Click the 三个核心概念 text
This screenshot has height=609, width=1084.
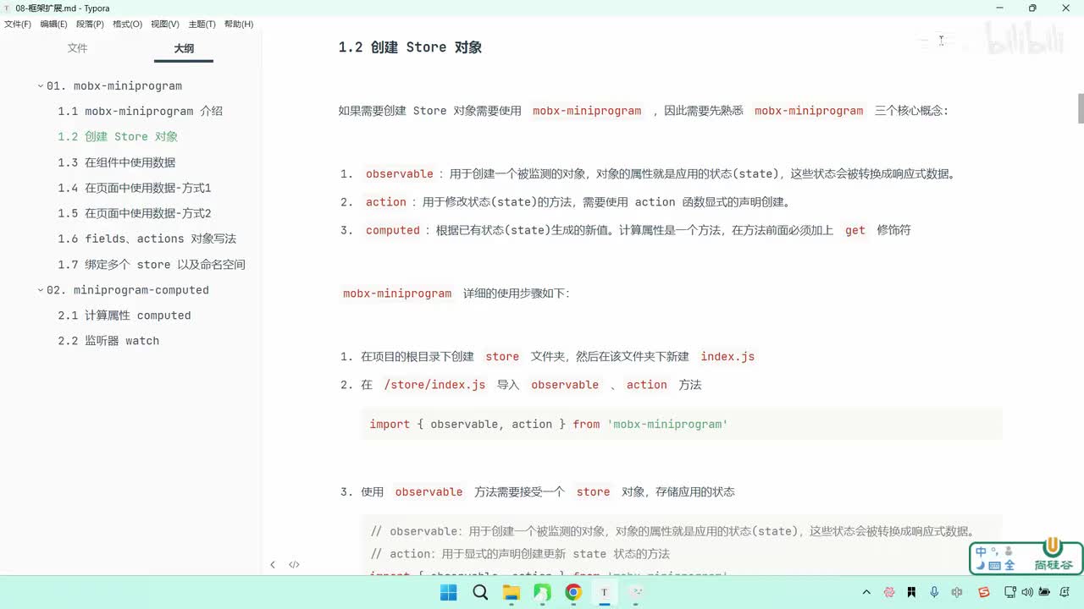pyautogui.click(x=911, y=111)
